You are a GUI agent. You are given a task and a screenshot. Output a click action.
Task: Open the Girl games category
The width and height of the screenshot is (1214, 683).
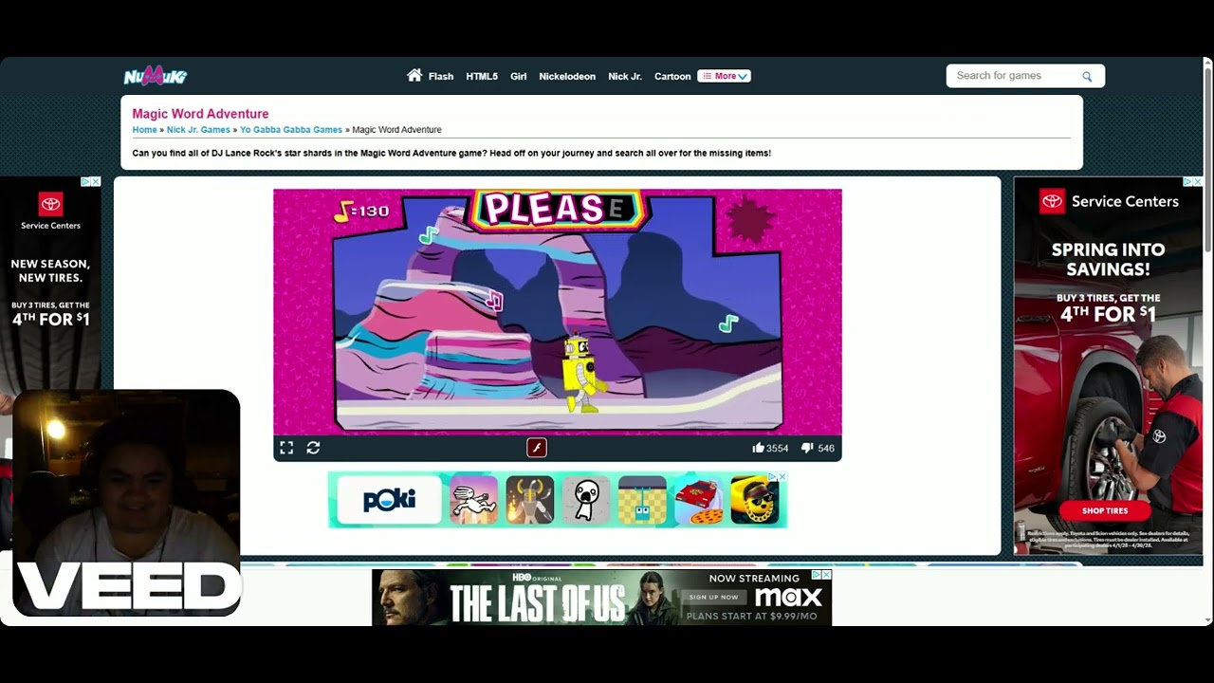point(519,76)
